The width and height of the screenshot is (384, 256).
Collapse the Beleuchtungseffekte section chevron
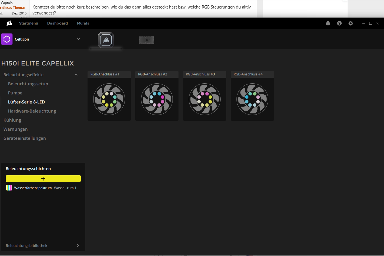coord(76,75)
